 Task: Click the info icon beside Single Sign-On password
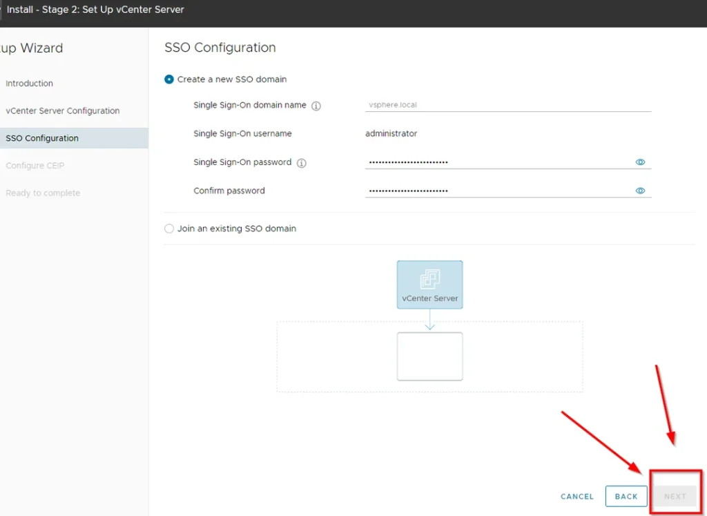[301, 163]
